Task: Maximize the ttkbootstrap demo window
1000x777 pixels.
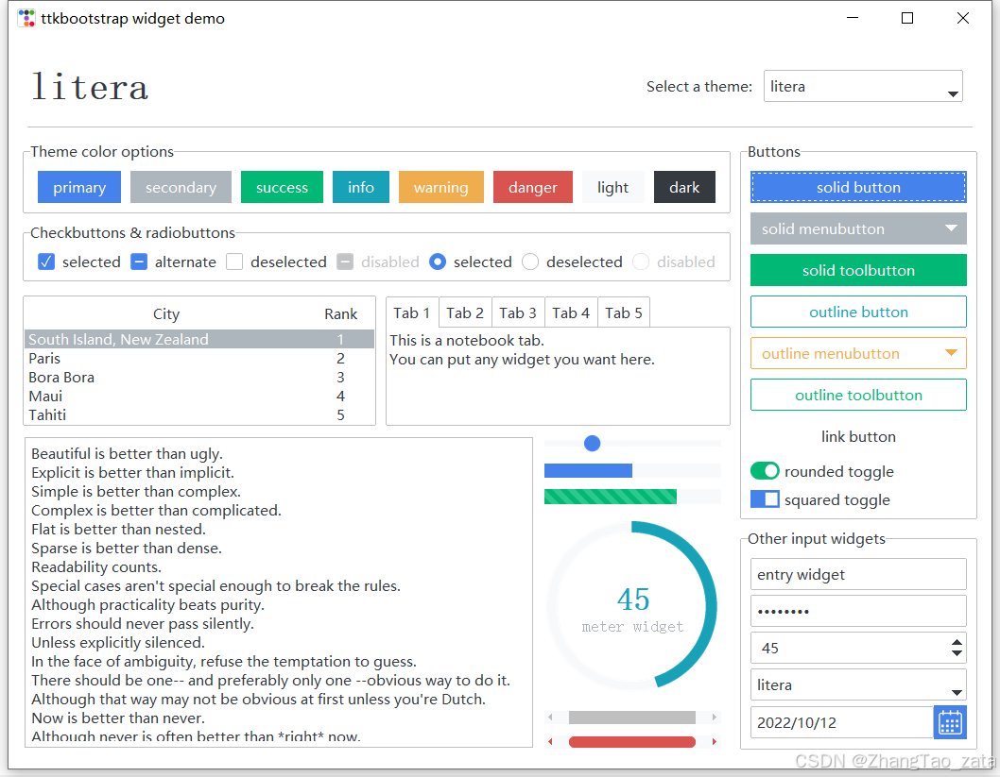Action: (906, 18)
